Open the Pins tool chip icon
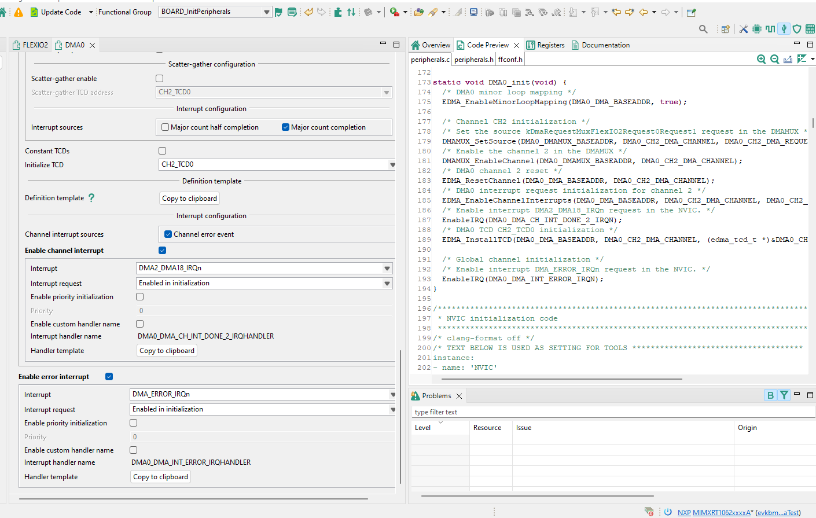Image resolution: width=816 pixels, height=518 pixels. click(757, 29)
